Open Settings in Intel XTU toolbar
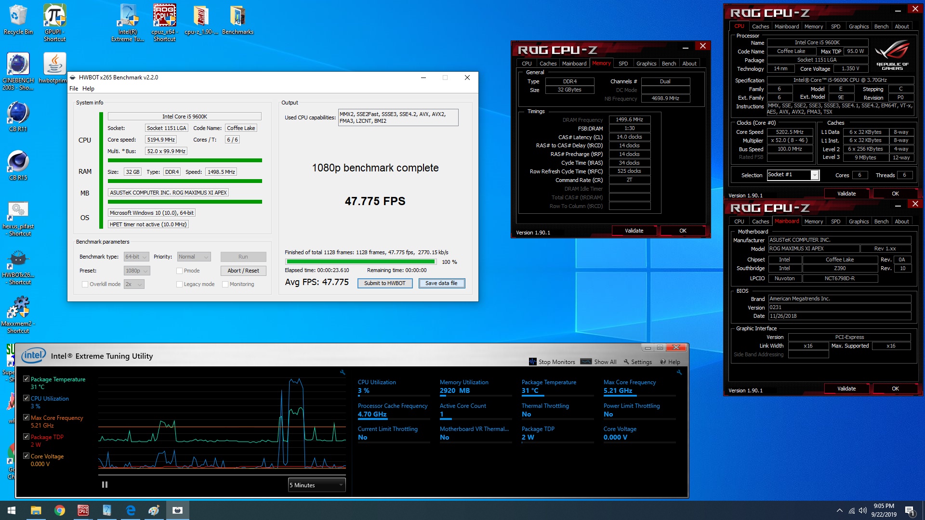925x520 pixels. coord(637,362)
